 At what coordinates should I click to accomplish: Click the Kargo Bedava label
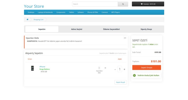tap(44, 69)
